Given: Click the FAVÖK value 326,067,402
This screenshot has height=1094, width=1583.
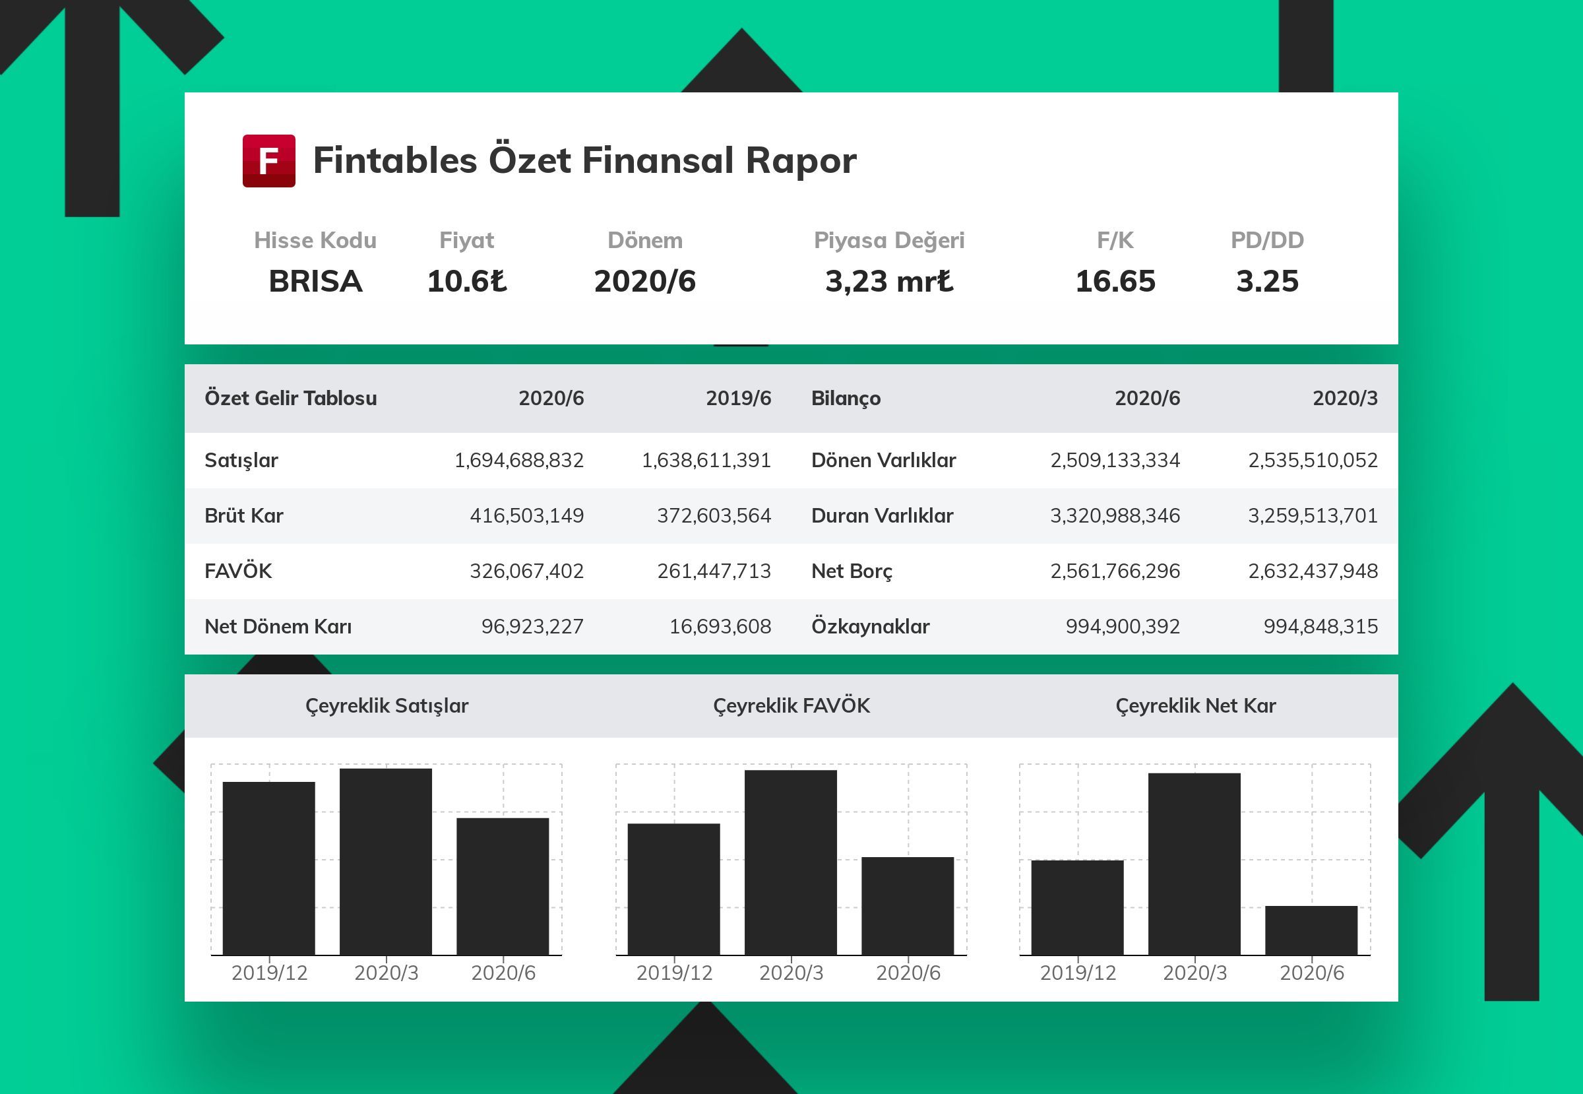Looking at the screenshot, I should coord(527,571).
